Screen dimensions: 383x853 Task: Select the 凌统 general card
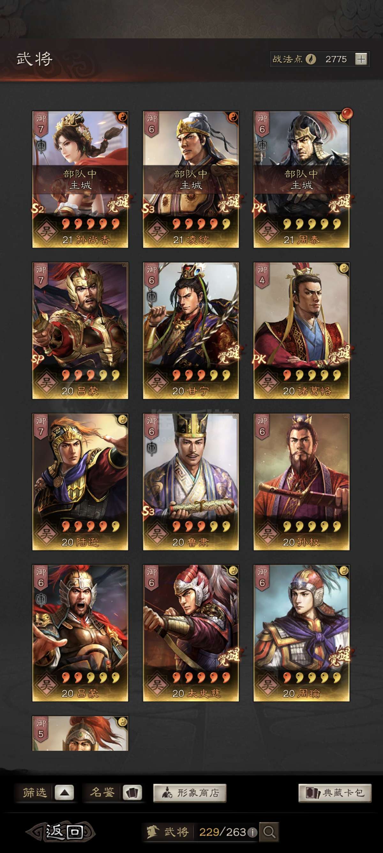(x=191, y=179)
